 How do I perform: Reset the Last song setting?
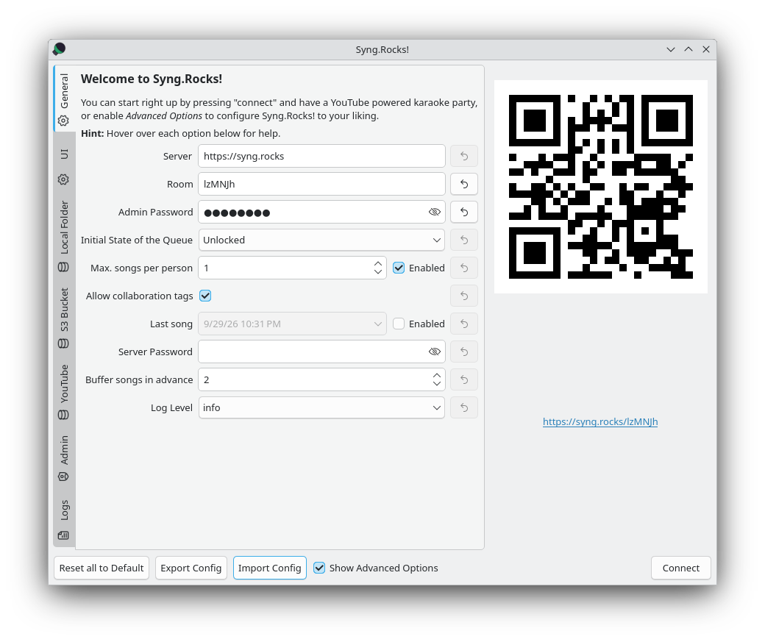464,324
